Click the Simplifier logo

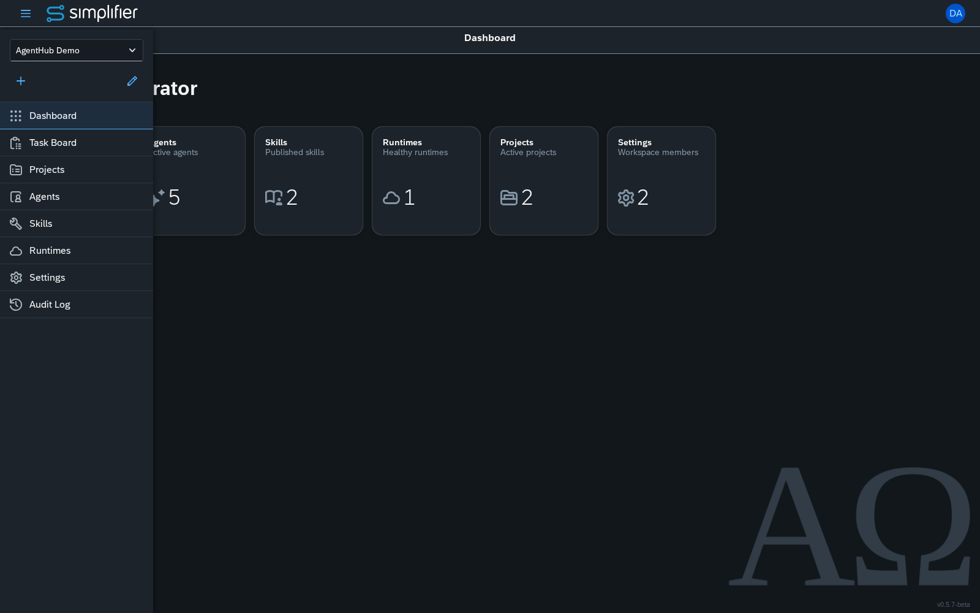(92, 13)
